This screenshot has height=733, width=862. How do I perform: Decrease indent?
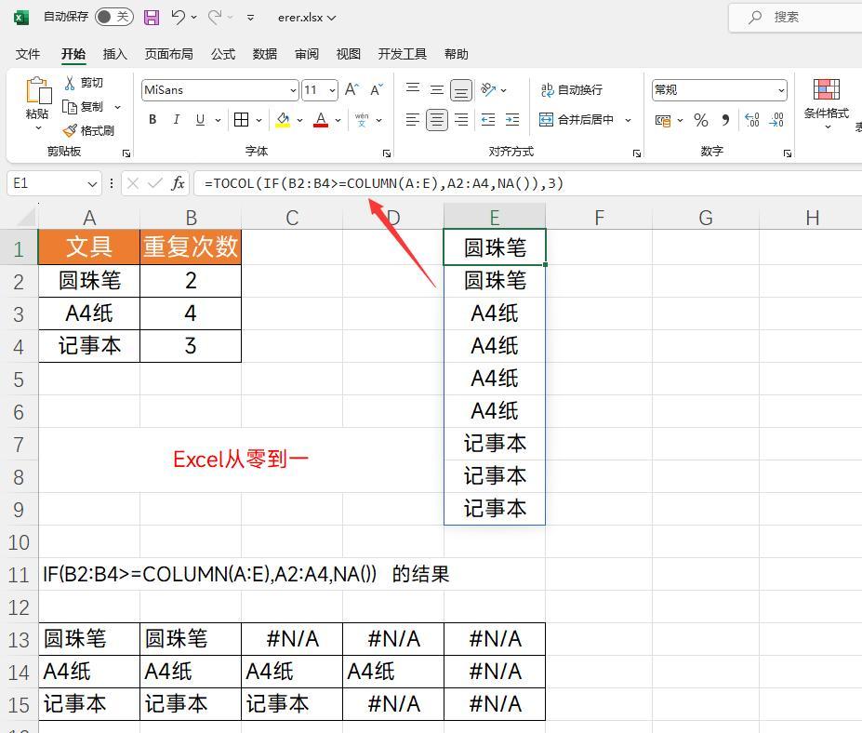click(488, 119)
